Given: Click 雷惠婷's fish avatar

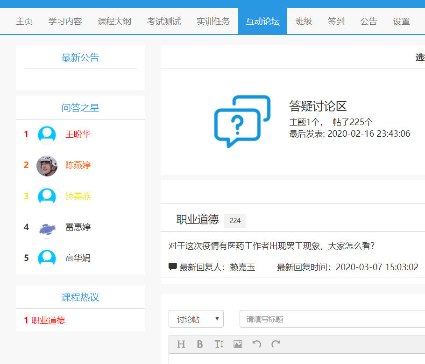Looking at the screenshot, I should coord(47,228).
